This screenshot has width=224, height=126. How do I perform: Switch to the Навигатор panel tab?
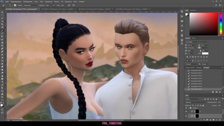pos(193,10)
